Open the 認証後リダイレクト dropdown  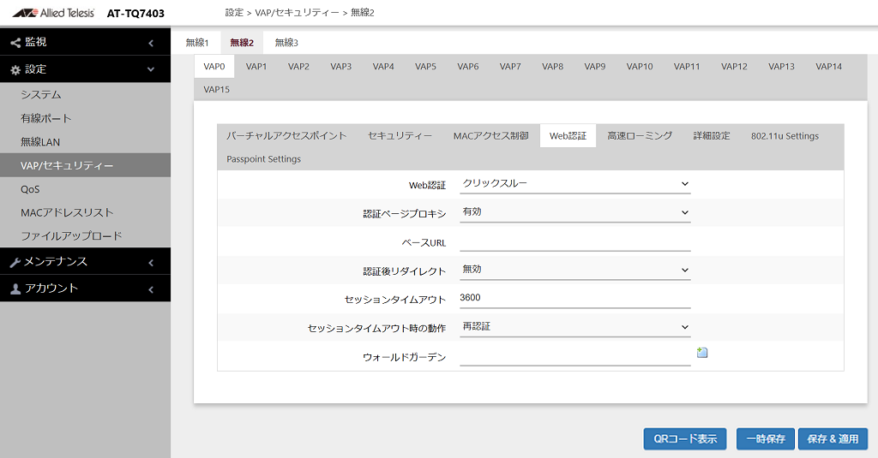click(575, 270)
